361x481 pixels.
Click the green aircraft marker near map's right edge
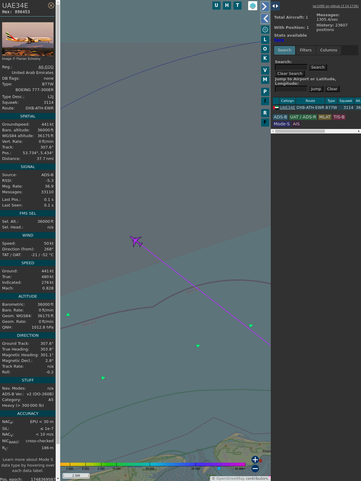point(251,326)
